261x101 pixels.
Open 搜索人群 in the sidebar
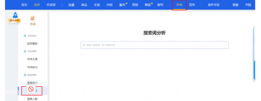(x=32, y=99)
